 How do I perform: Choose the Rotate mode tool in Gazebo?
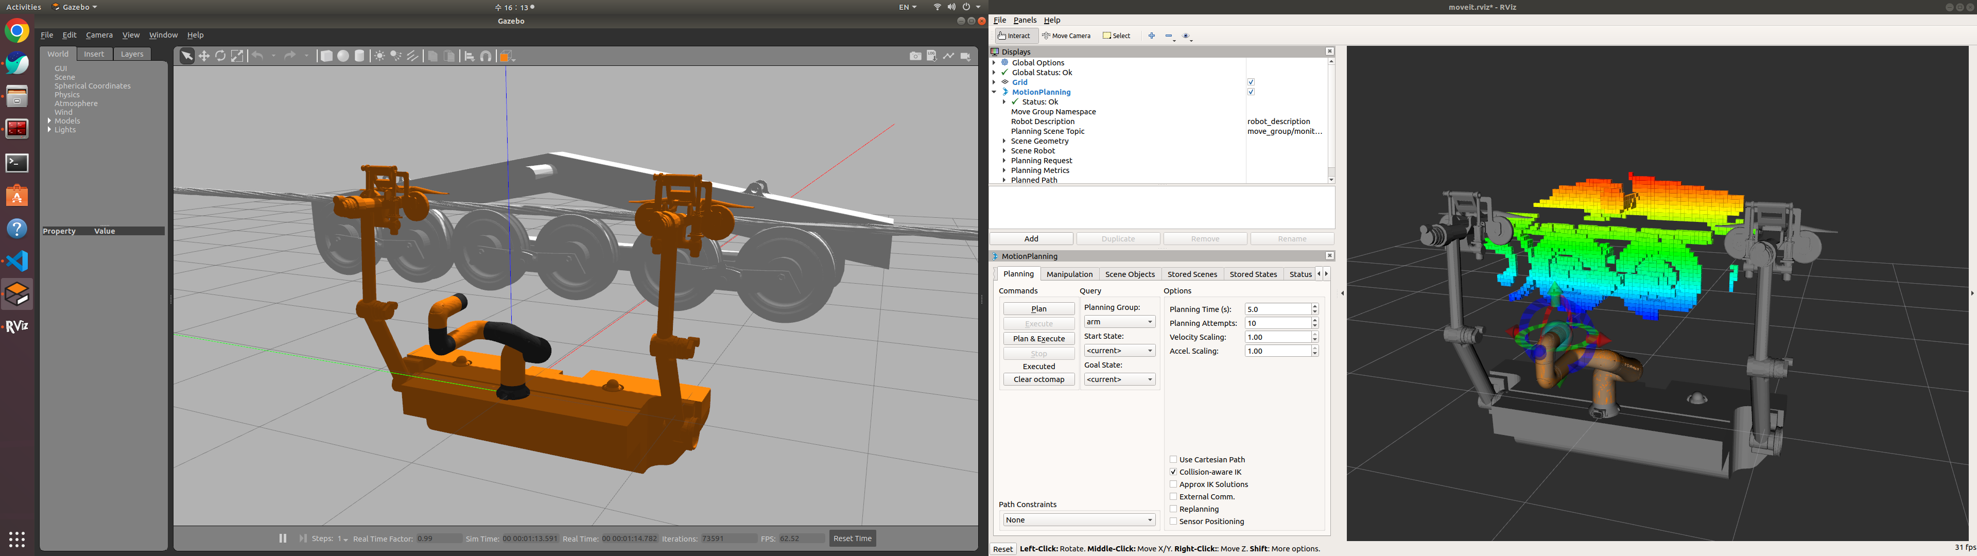pos(221,56)
